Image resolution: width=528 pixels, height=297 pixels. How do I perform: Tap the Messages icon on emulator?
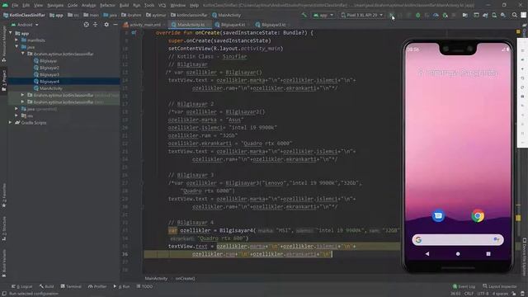[x=438, y=215]
